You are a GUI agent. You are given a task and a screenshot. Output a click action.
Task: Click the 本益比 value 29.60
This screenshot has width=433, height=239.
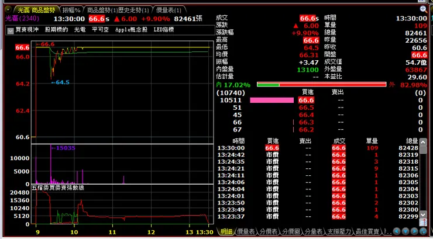click(417, 77)
